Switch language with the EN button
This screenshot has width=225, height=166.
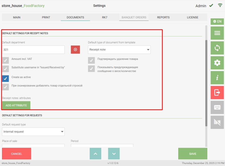click(x=217, y=21)
